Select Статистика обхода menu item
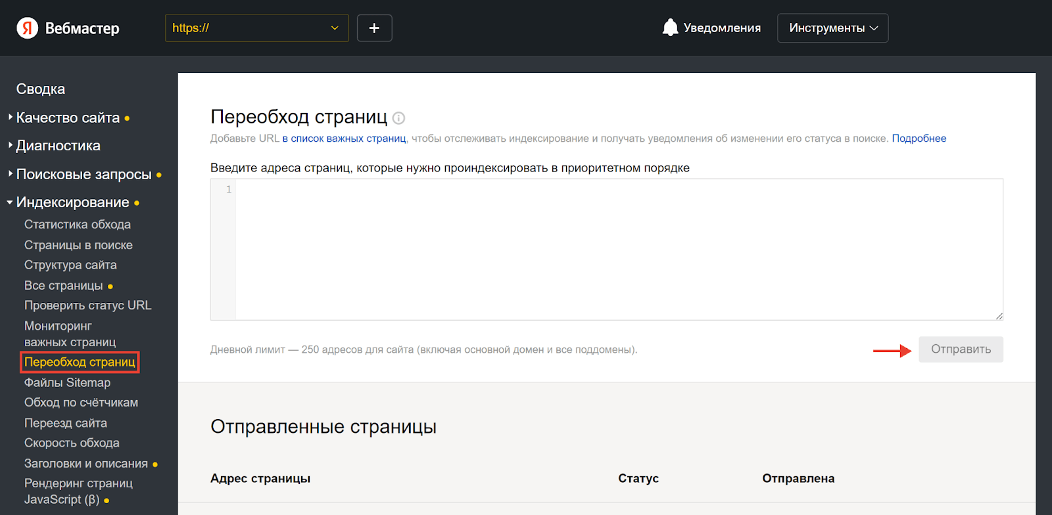Screen dimensions: 1052x515 coord(78,225)
